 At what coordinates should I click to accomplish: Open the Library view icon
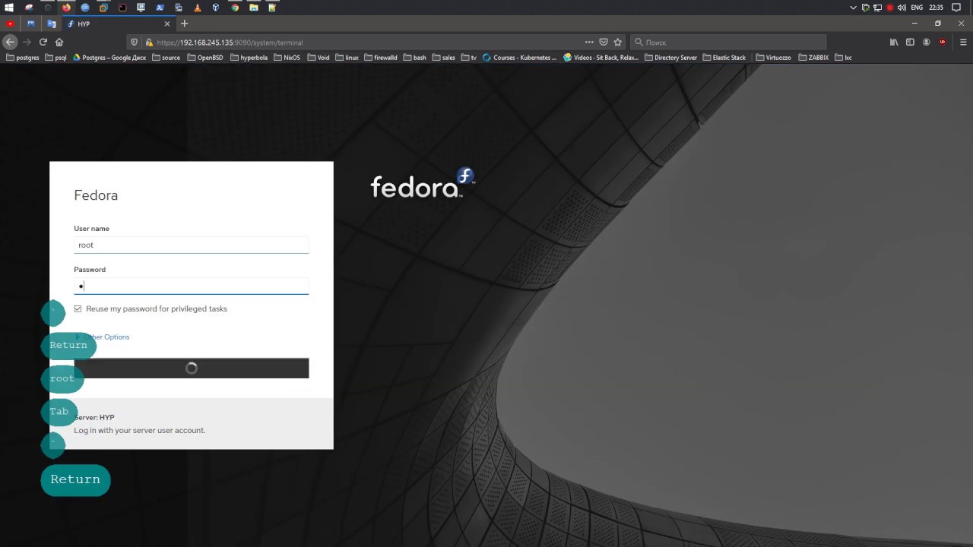coord(894,42)
